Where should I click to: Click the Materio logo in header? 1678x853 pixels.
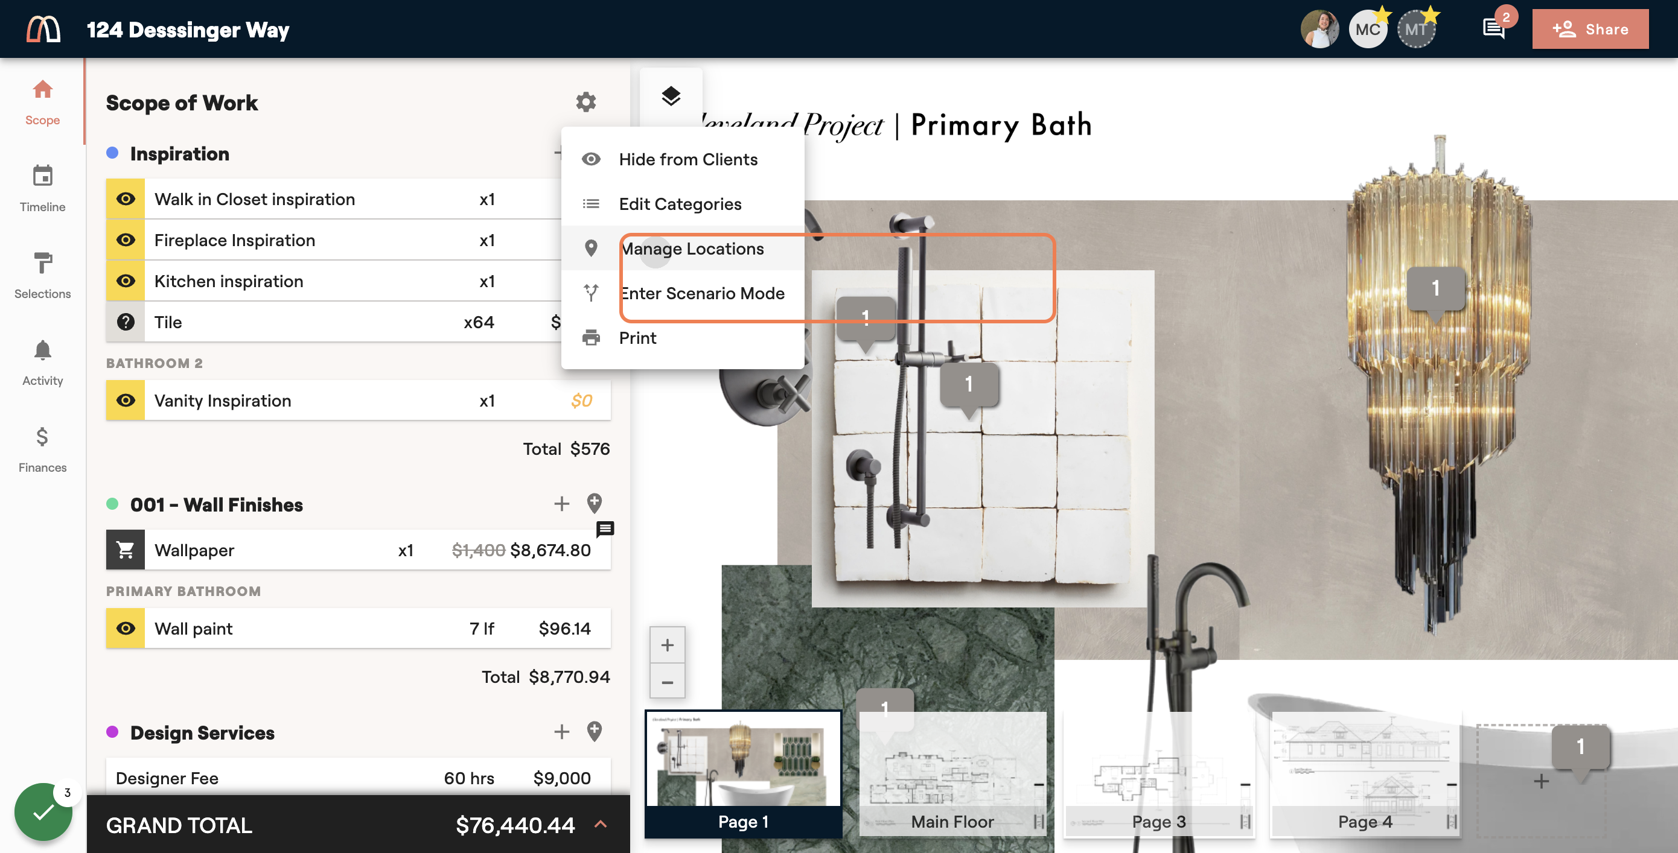[x=43, y=30]
